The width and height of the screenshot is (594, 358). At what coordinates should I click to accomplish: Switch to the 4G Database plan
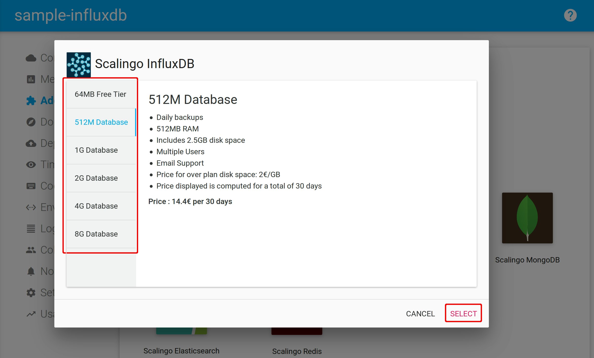click(97, 206)
